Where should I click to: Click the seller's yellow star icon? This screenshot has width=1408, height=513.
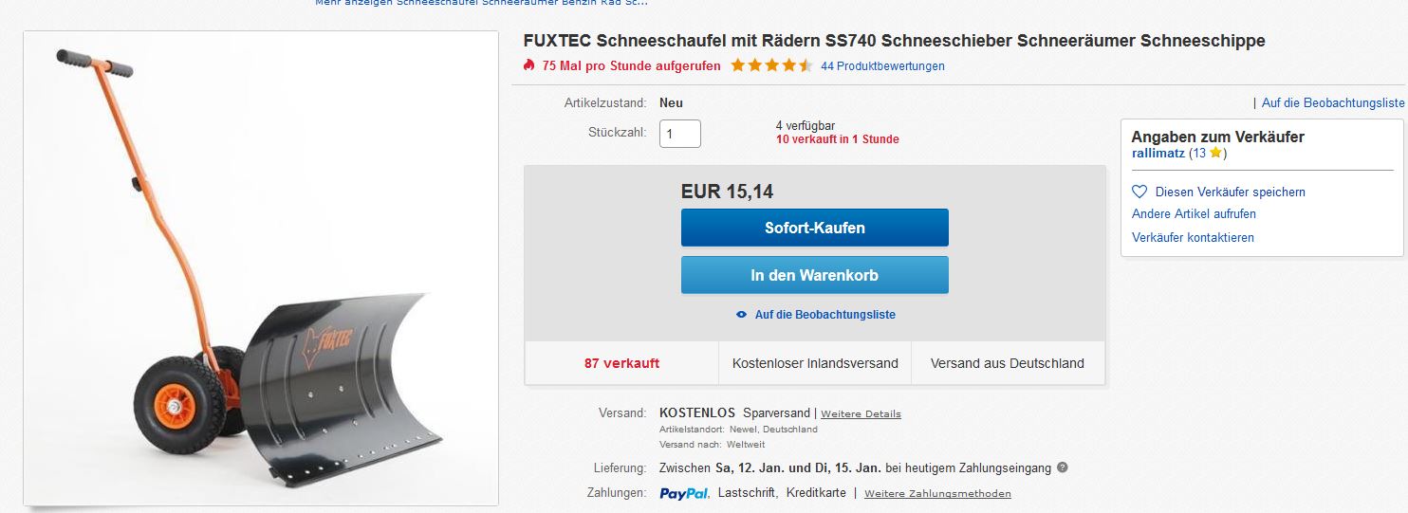1215,153
